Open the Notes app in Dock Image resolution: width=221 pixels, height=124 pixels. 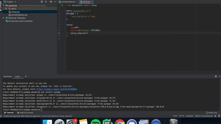point(83,122)
